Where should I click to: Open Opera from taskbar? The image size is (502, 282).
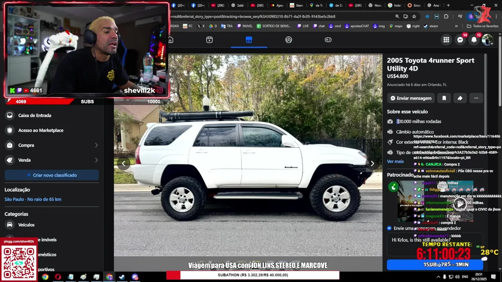click(58, 277)
